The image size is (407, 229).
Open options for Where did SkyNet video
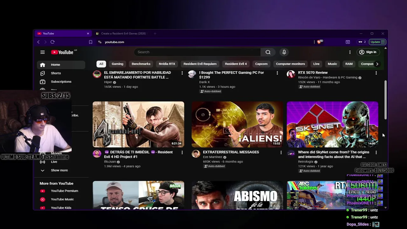[376, 153]
